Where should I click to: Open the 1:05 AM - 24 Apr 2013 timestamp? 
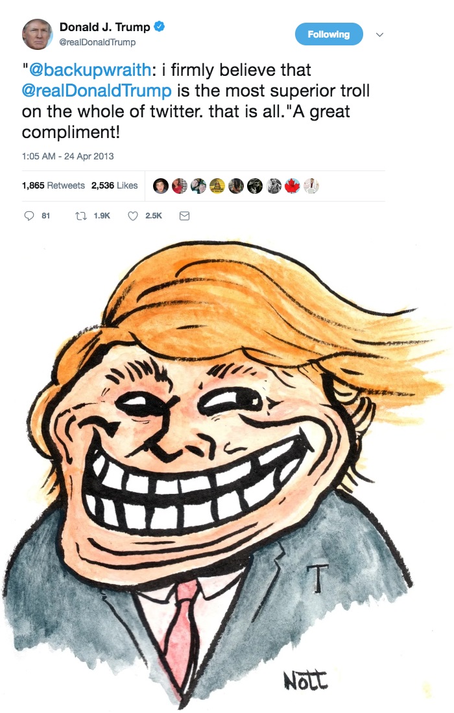pos(68,156)
